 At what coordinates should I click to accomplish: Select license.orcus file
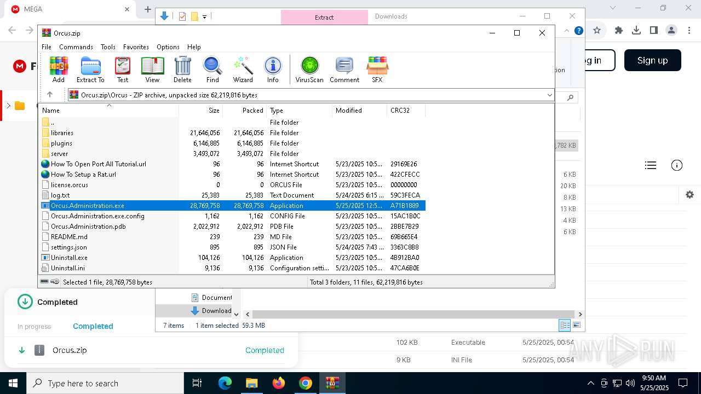232,185
